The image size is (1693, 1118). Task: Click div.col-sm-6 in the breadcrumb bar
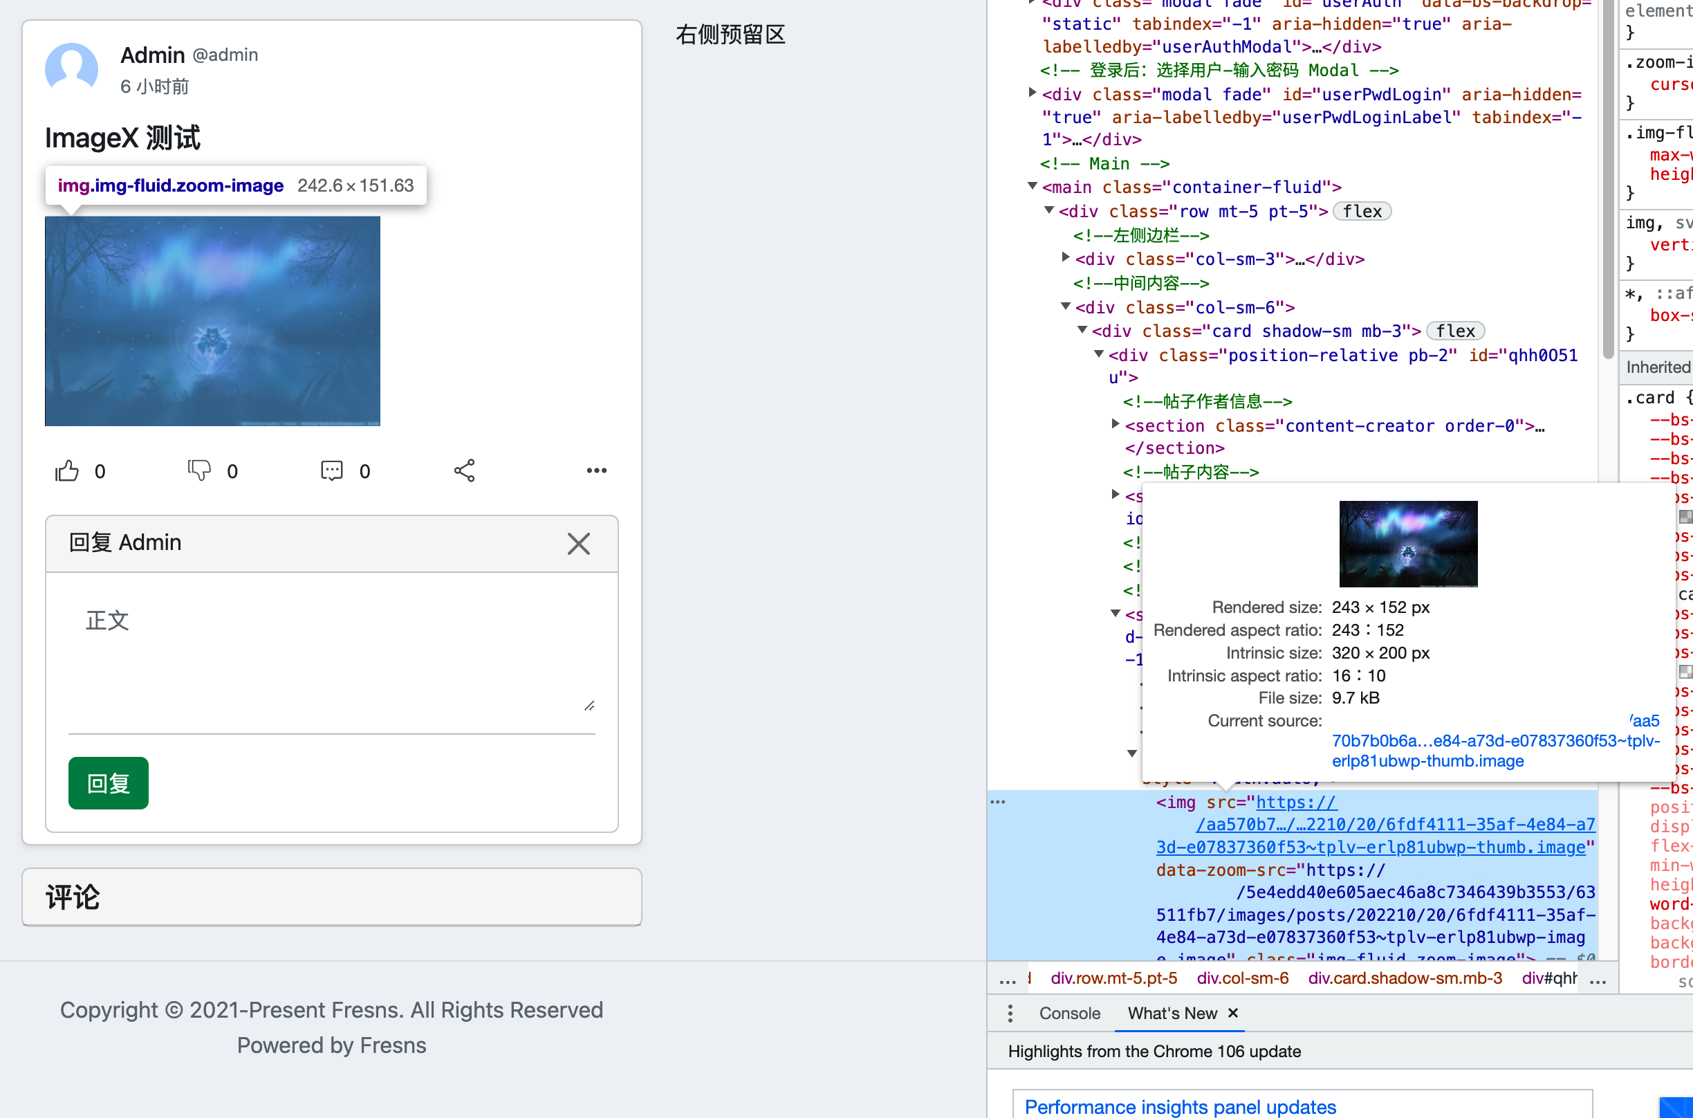click(x=1242, y=978)
